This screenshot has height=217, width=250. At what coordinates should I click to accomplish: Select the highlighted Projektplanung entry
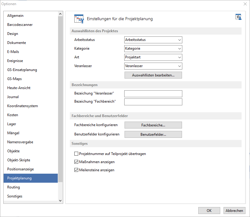tap(31, 178)
